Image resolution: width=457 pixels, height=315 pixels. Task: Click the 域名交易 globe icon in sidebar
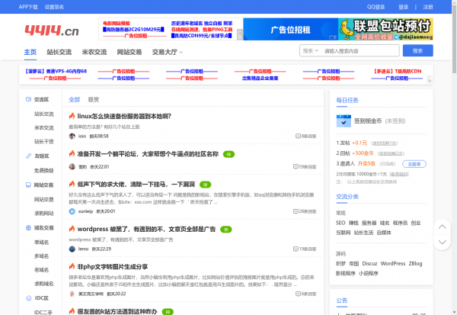tap(28, 227)
